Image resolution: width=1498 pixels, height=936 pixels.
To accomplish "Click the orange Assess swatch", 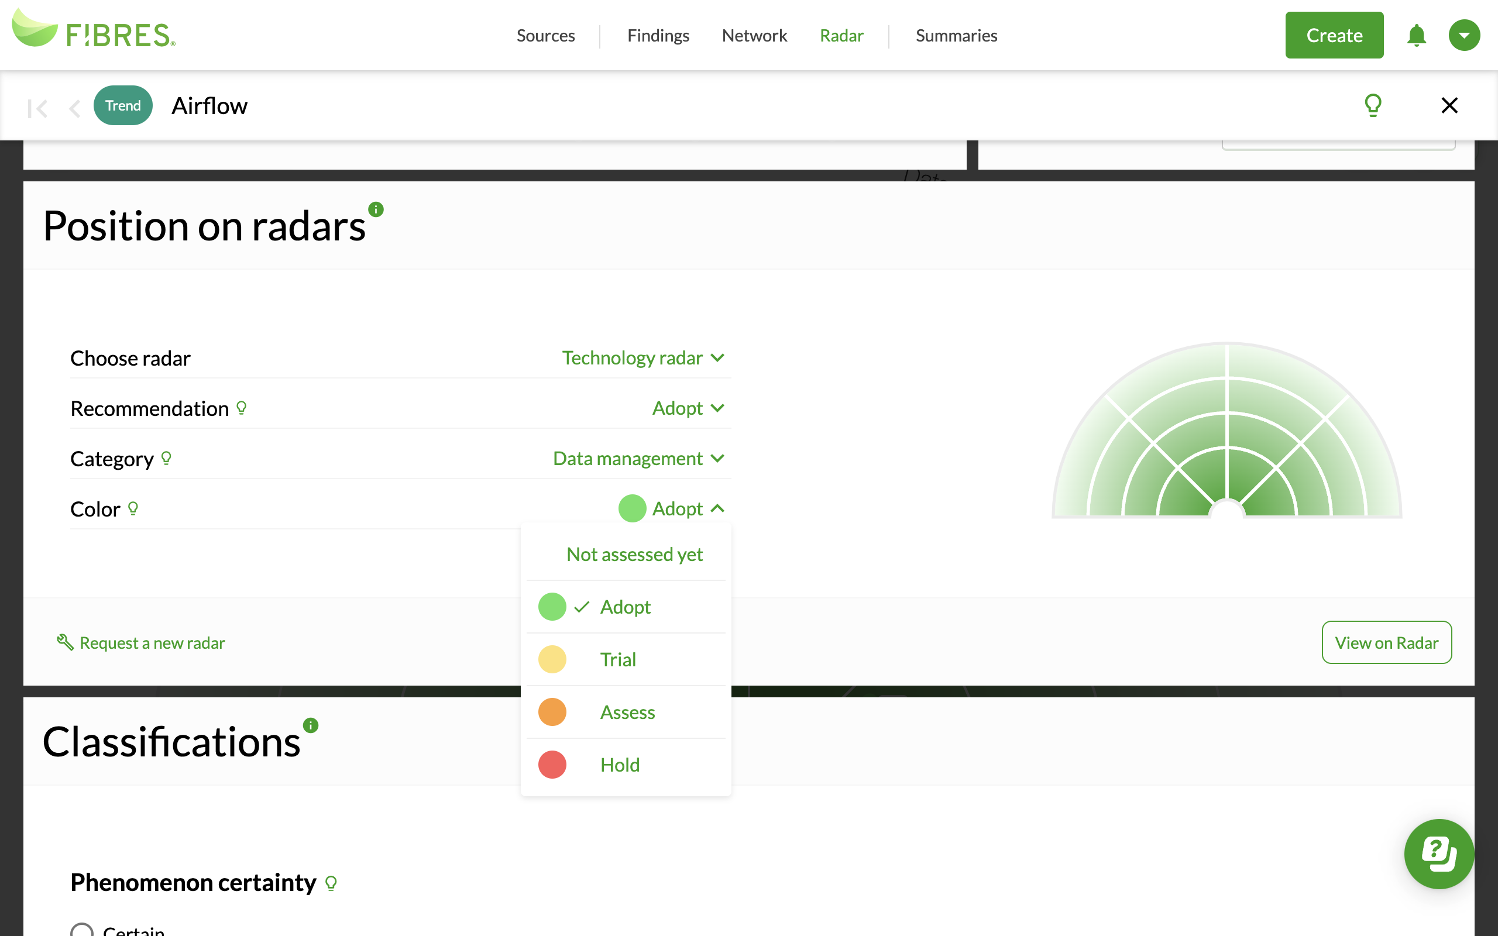I will tap(552, 712).
